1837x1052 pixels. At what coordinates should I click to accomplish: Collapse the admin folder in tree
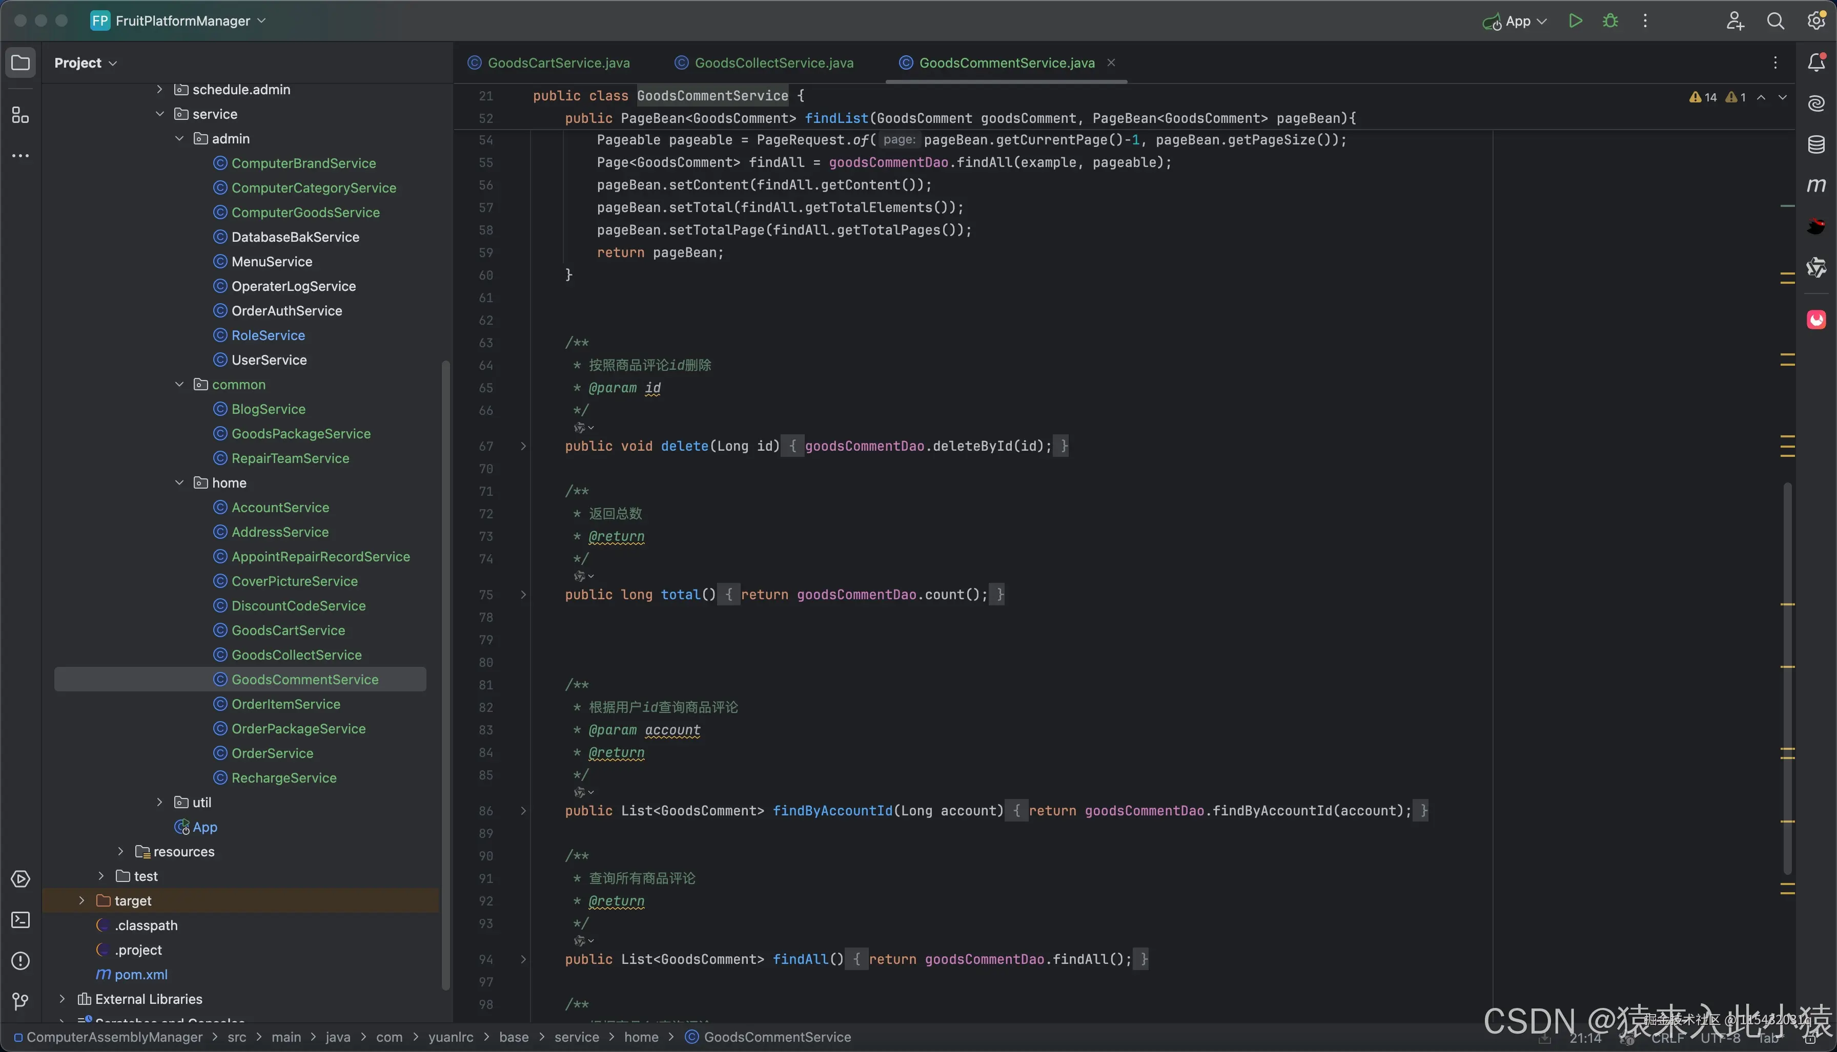pyautogui.click(x=179, y=139)
